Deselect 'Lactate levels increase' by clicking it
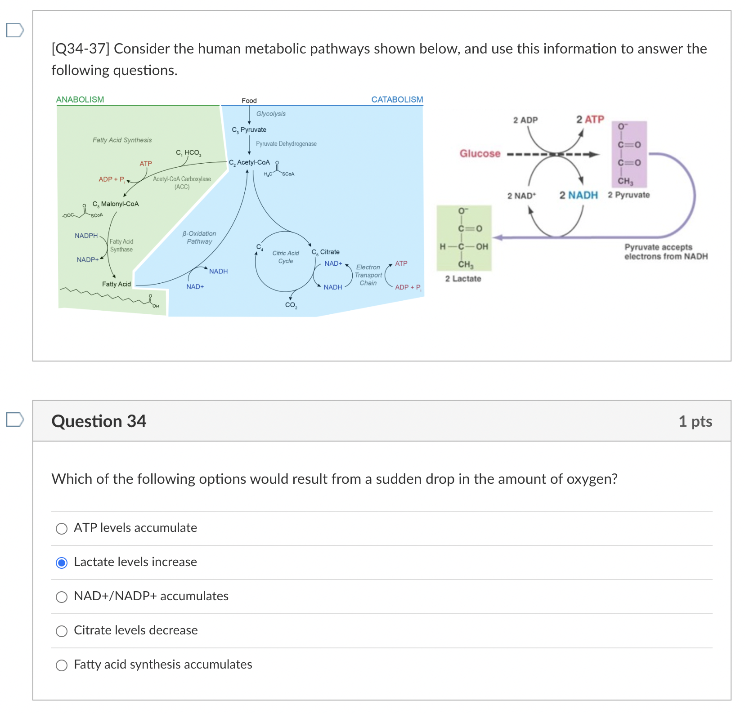This screenshot has height=714, width=745. 61,562
